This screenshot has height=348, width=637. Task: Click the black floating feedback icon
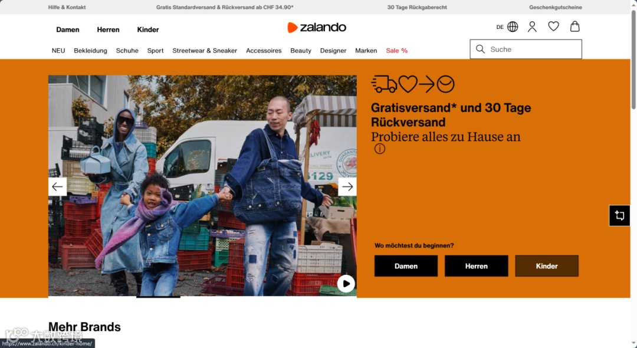click(619, 215)
